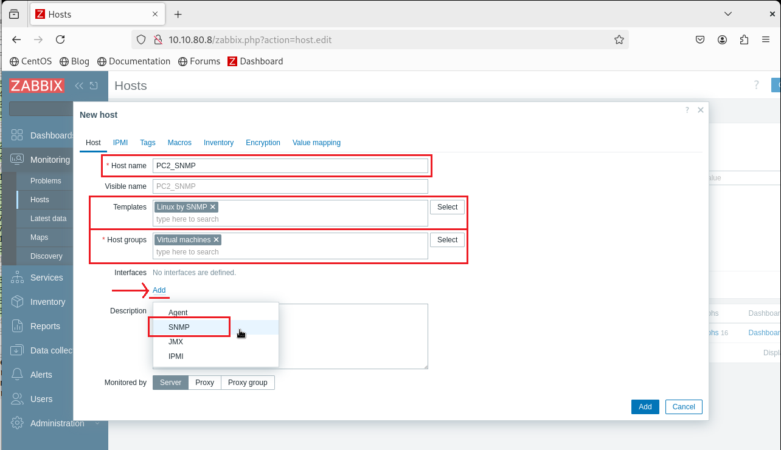Open the Firefox application menu
This screenshot has width=781, height=450.
click(x=766, y=39)
